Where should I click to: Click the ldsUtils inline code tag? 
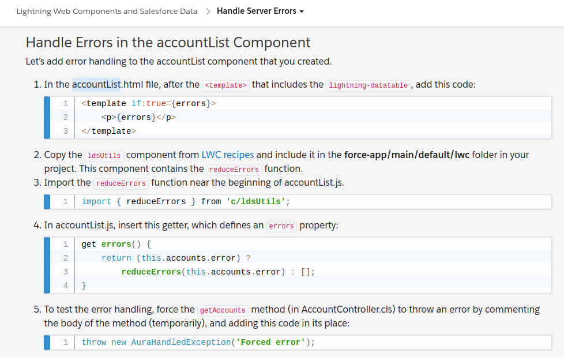[x=104, y=155]
